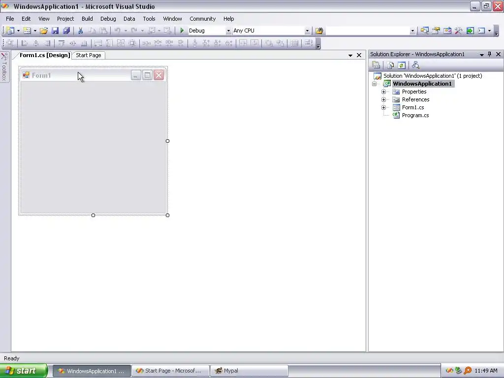Toggle auto-hide pin on Solution Explorer
The width and height of the screenshot is (504, 378).
click(x=490, y=54)
